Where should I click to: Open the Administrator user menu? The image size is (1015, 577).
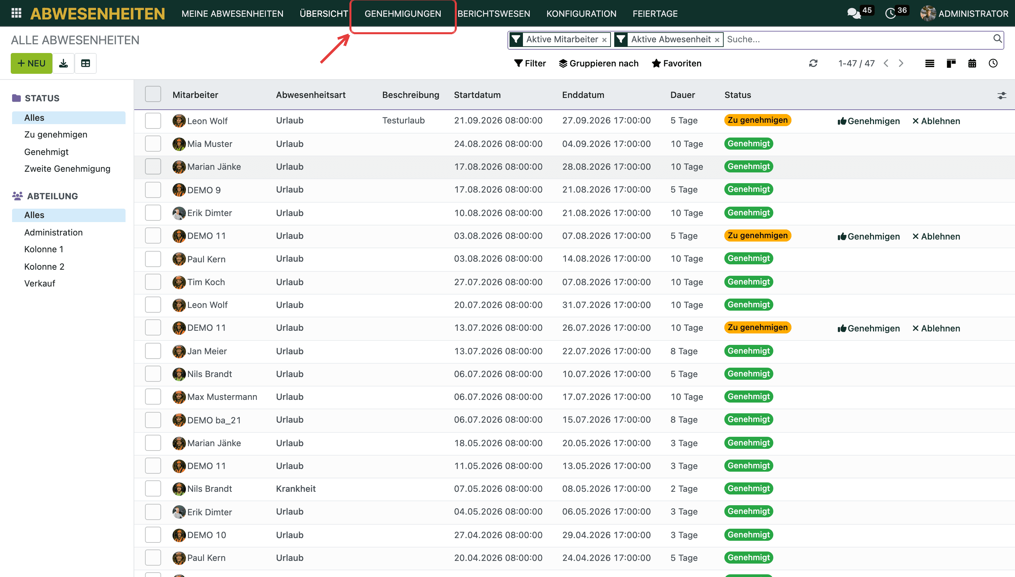pyautogui.click(x=964, y=13)
